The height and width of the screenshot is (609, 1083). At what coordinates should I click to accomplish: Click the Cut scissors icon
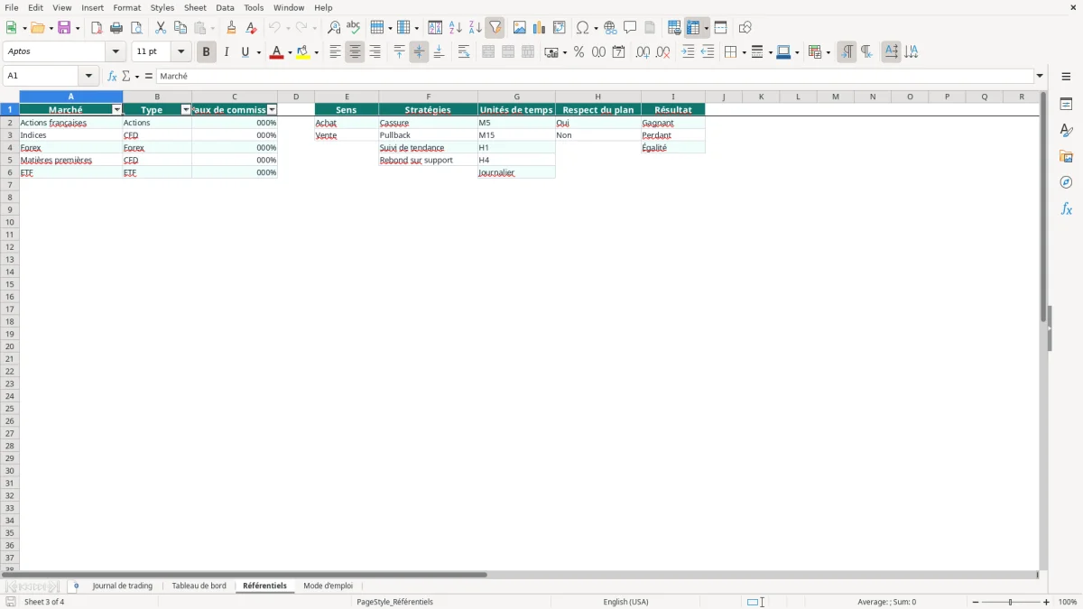[x=161, y=28]
